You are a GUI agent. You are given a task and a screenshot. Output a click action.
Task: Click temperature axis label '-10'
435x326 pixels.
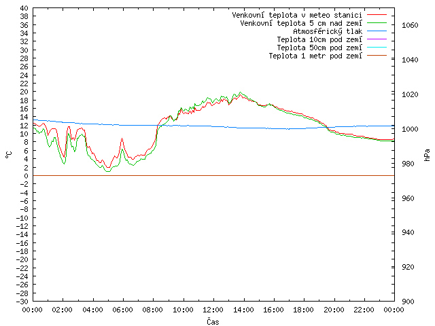pyautogui.click(x=22, y=218)
